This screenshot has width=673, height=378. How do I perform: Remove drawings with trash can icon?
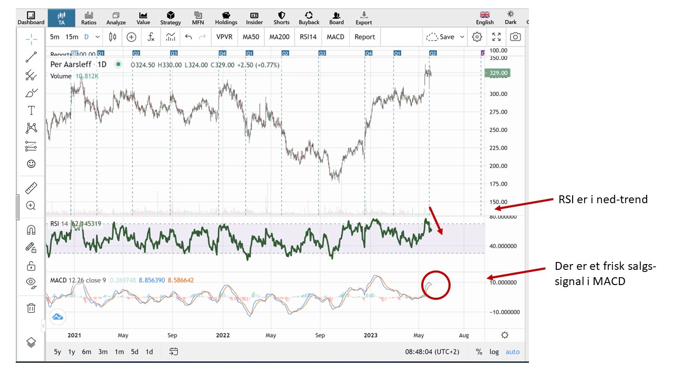(x=31, y=308)
